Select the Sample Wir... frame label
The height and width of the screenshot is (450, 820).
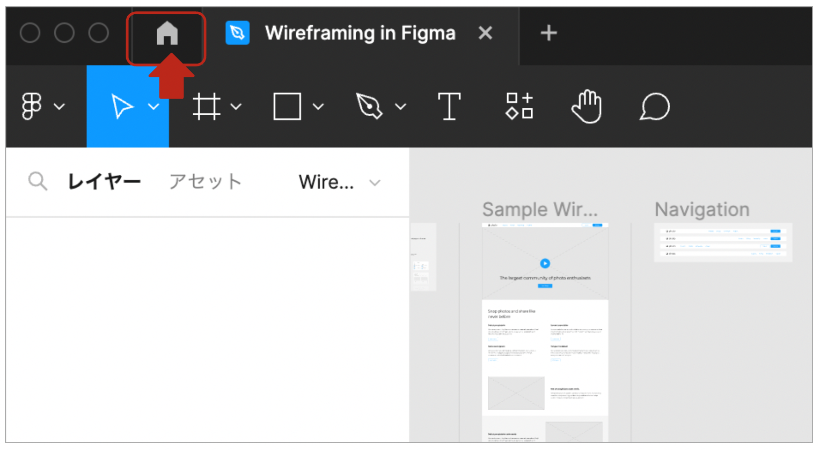pyautogui.click(x=540, y=210)
